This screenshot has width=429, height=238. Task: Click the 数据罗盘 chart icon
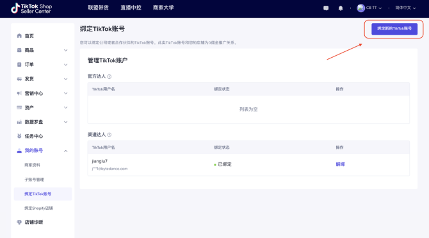click(19, 122)
